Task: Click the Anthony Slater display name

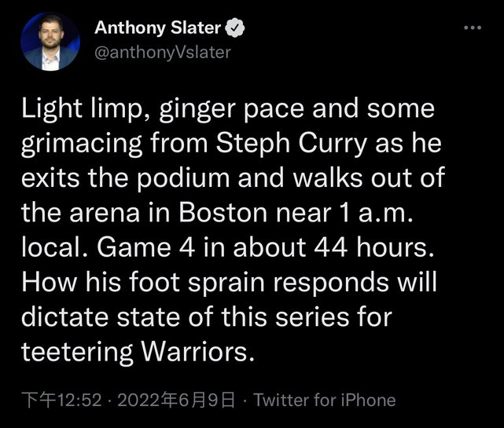Action: (158, 29)
